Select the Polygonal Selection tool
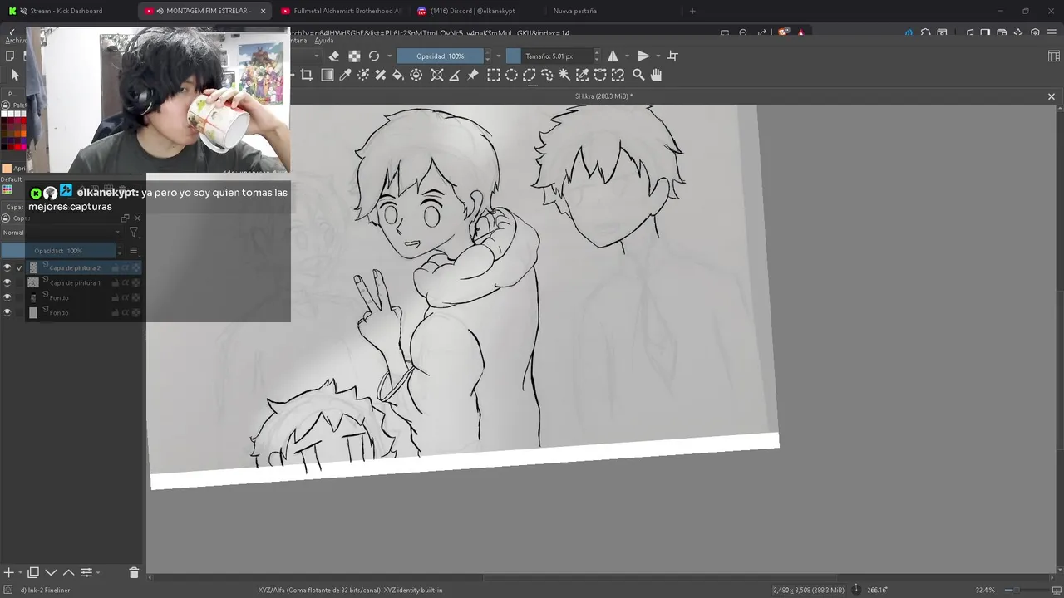The width and height of the screenshot is (1064, 598). pyautogui.click(x=529, y=75)
